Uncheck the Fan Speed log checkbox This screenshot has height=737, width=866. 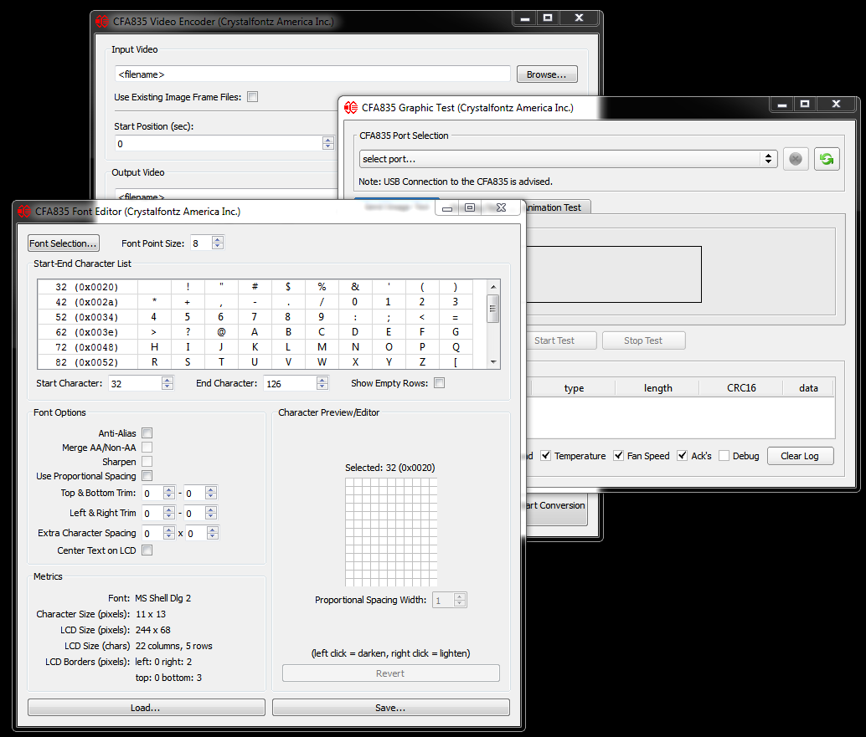619,455
